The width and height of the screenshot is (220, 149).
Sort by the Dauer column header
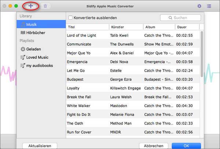tap(187, 27)
